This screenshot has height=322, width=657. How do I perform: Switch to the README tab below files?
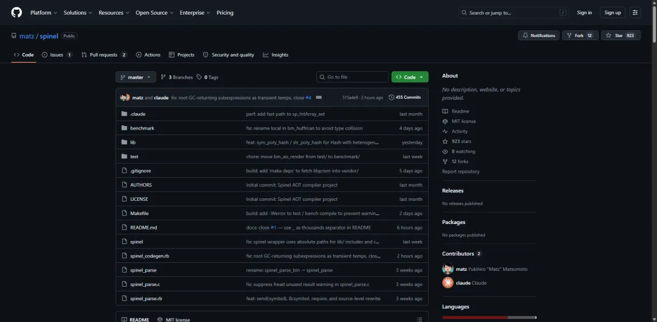(135, 320)
